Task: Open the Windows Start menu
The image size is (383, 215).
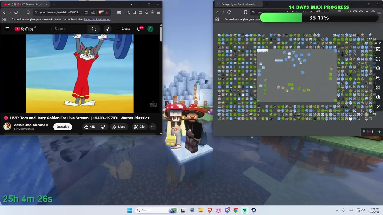Action: tap(130, 210)
